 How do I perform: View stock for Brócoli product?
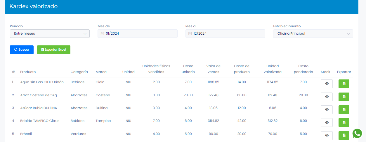(327, 135)
